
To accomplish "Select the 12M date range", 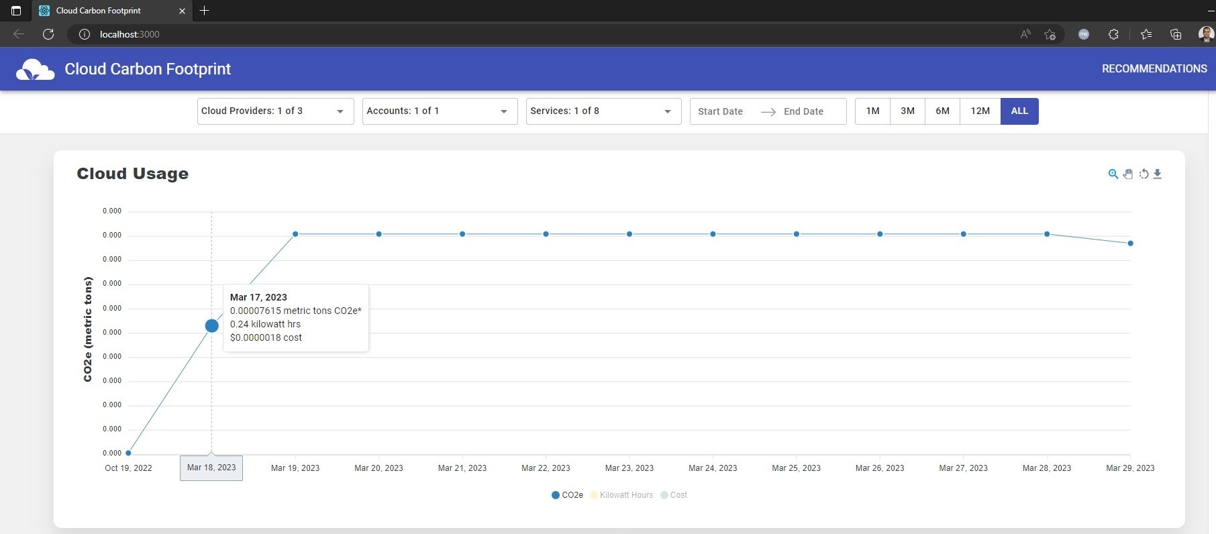I will coord(980,111).
